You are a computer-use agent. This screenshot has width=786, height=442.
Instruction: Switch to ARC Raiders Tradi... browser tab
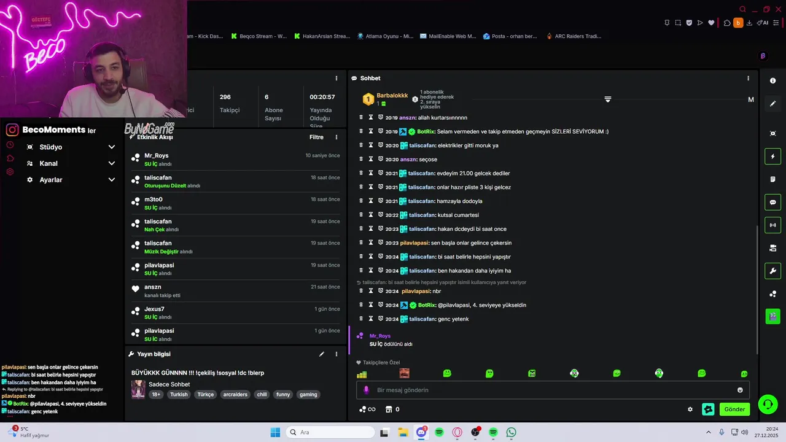pyautogui.click(x=573, y=36)
